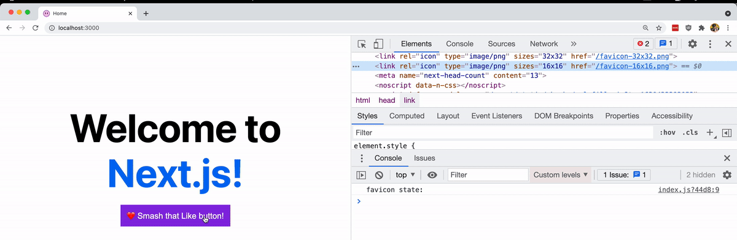Bookmark this page with the star icon

click(x=659, y=28)
